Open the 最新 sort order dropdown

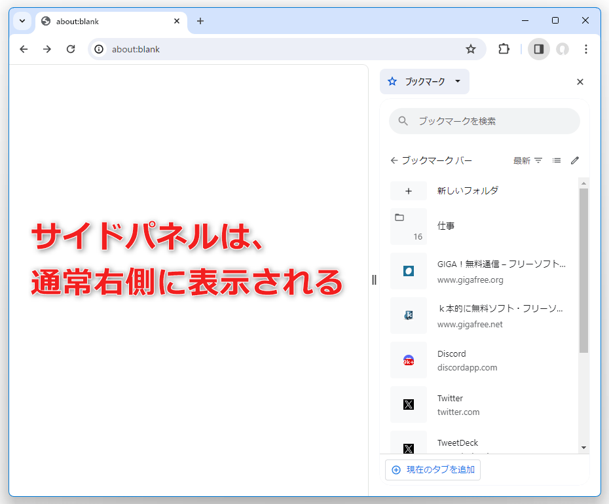point(528,160)
